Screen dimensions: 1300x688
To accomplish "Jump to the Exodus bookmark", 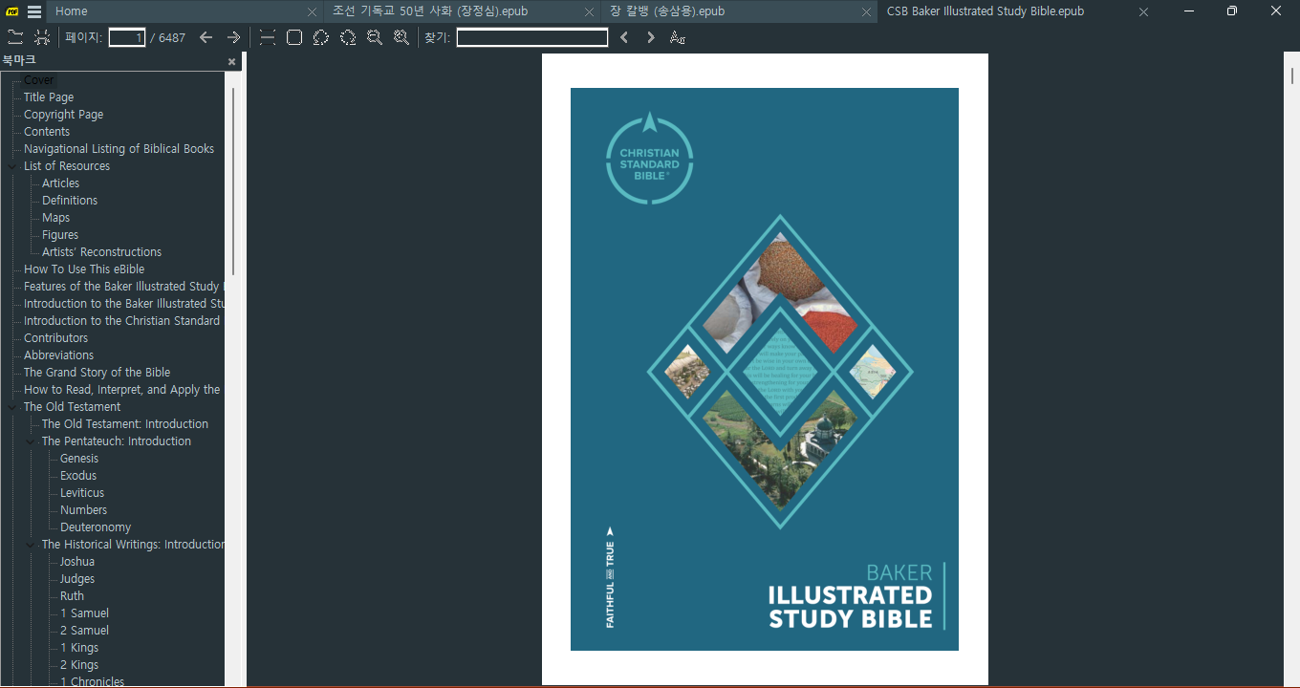I will pyautogui.click(x=78, y=476).
